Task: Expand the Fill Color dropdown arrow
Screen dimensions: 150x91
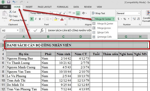Action: click(59, 19)
